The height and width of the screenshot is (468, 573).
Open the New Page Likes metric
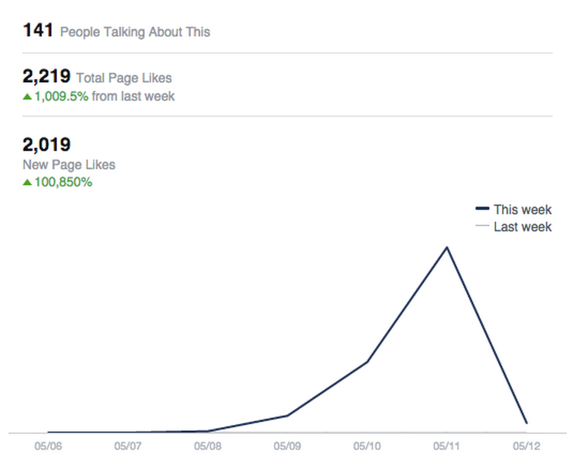69,164
